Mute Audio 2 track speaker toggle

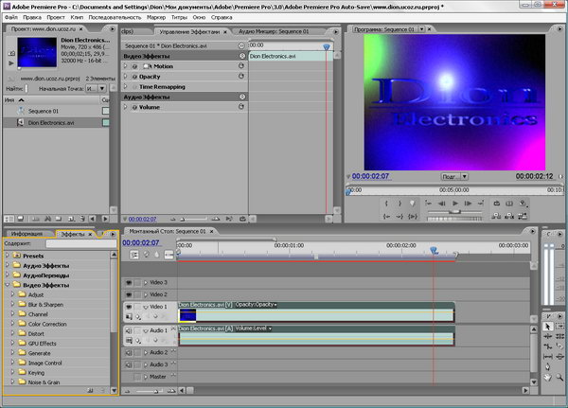pyautogui.click(x=129, y=352)
